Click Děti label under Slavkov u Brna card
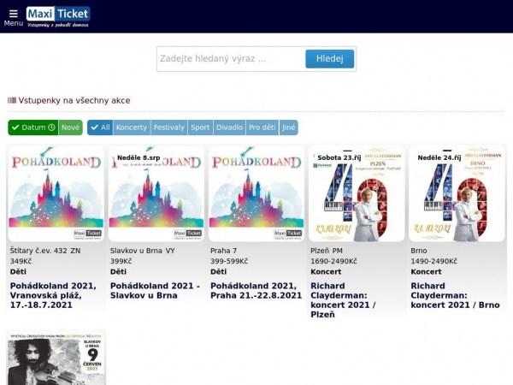 pos(118,272)
